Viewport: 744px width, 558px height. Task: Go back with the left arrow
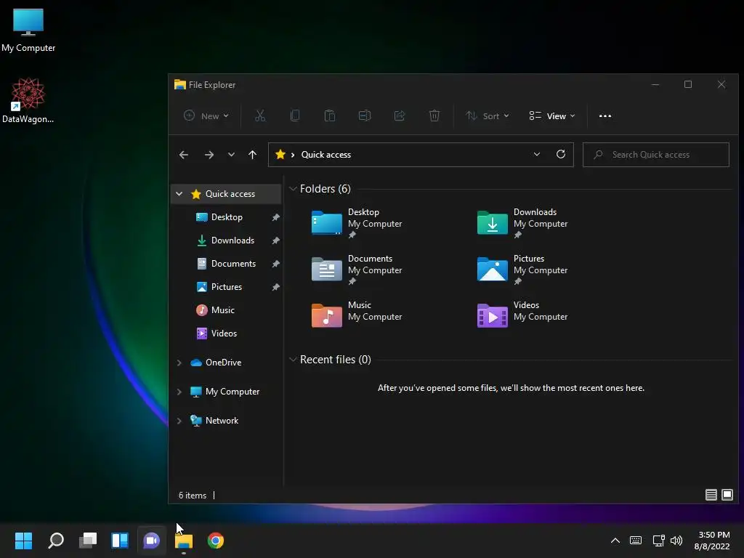click(x=184, y=155)
